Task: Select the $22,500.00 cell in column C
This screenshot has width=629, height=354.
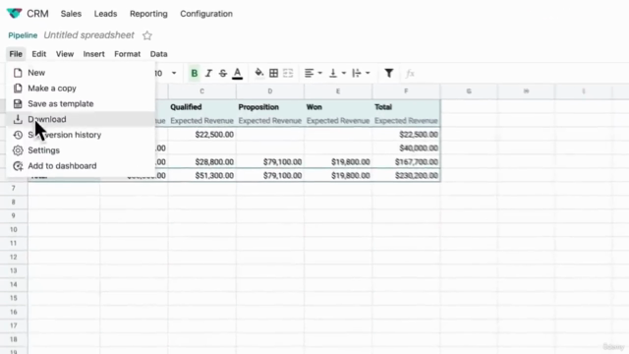Action: [x=202, y=135]
